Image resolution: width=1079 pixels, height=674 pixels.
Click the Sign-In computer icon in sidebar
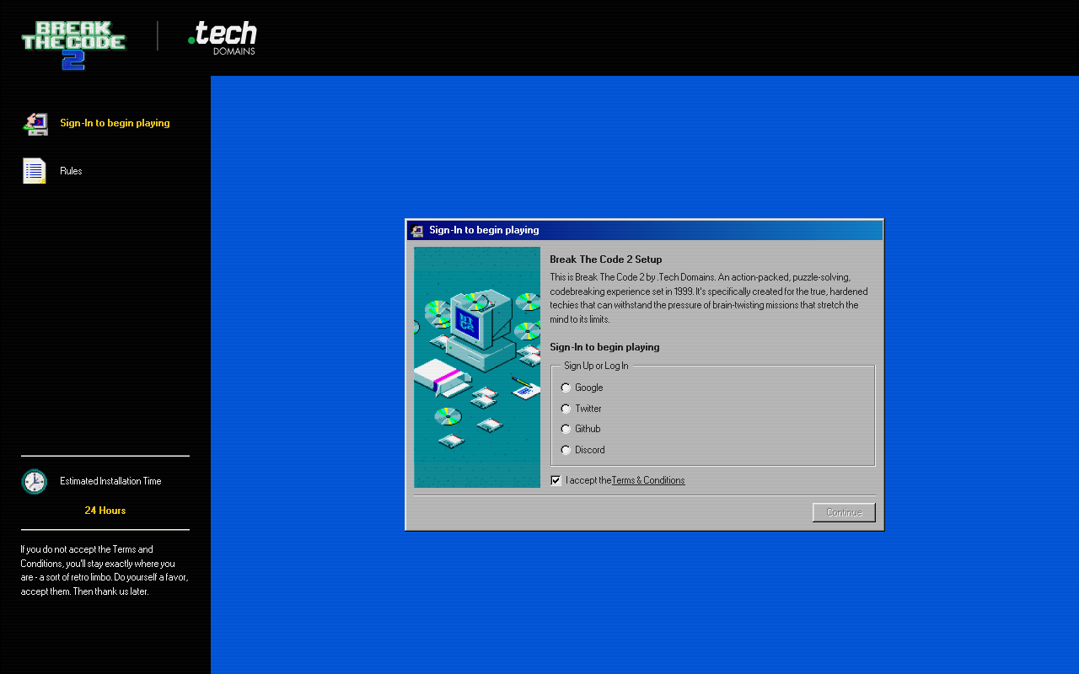35,123
